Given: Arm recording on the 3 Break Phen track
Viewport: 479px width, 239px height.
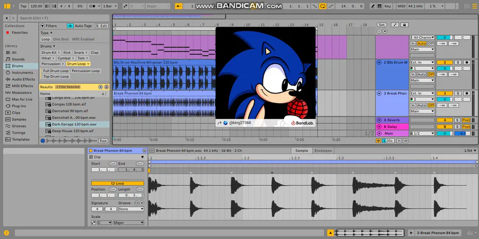Looking at the screenshot, I should (x=466, y=93).
